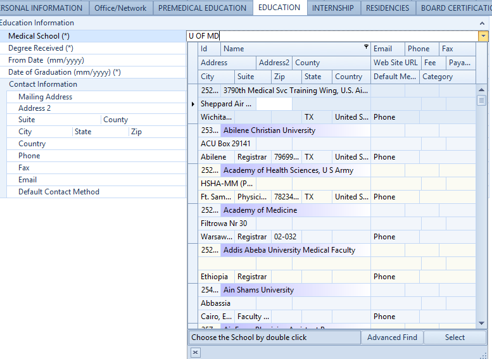This screenshot has height=359, width=492.
Task: Click the Select button
Action: coord(455,337)
